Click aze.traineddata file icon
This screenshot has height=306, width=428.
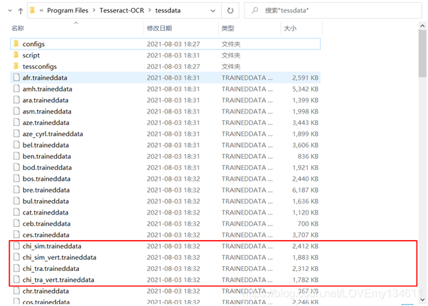[x=16, y=122]
